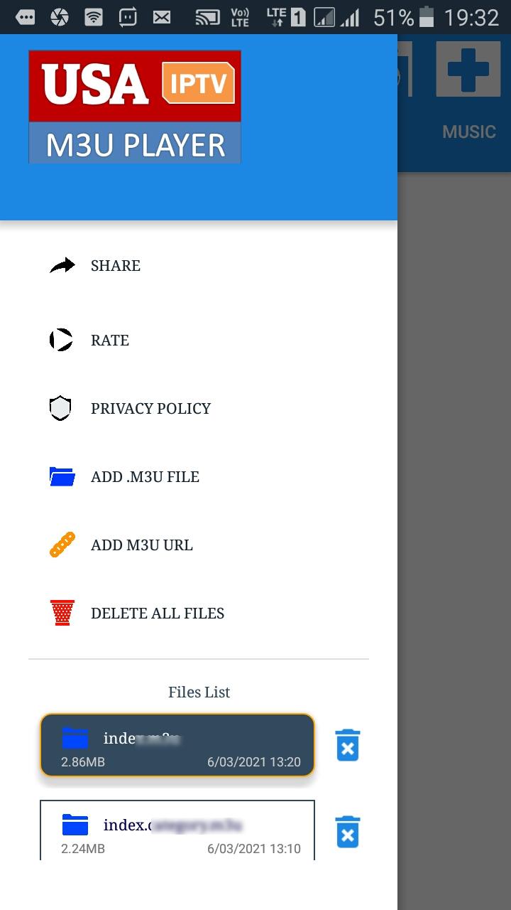Tap the 6/03/2021 13:10 timestamp
Screen dimensions: 511x910
pyautogui.click(x=254, y=849)
